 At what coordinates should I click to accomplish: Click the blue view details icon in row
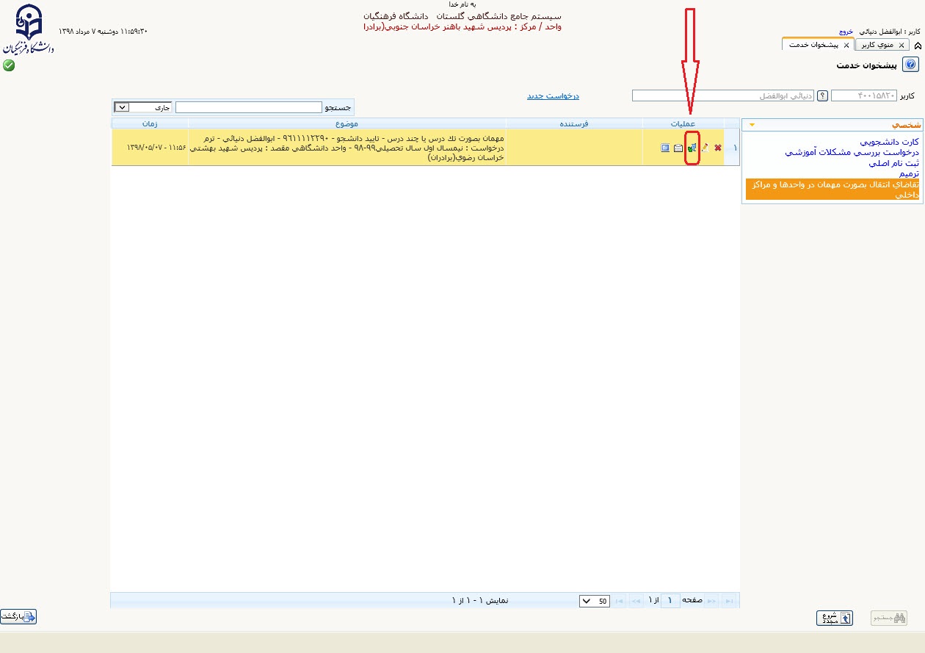[665, 148]
